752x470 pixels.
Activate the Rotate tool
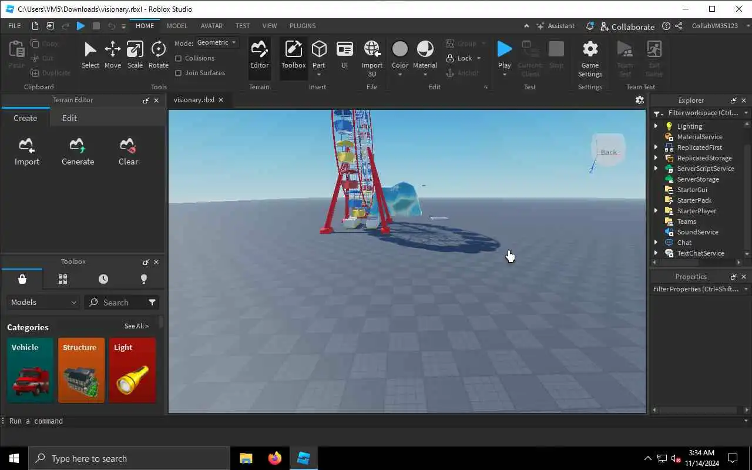pyautogui.click(x=158, y=55)
